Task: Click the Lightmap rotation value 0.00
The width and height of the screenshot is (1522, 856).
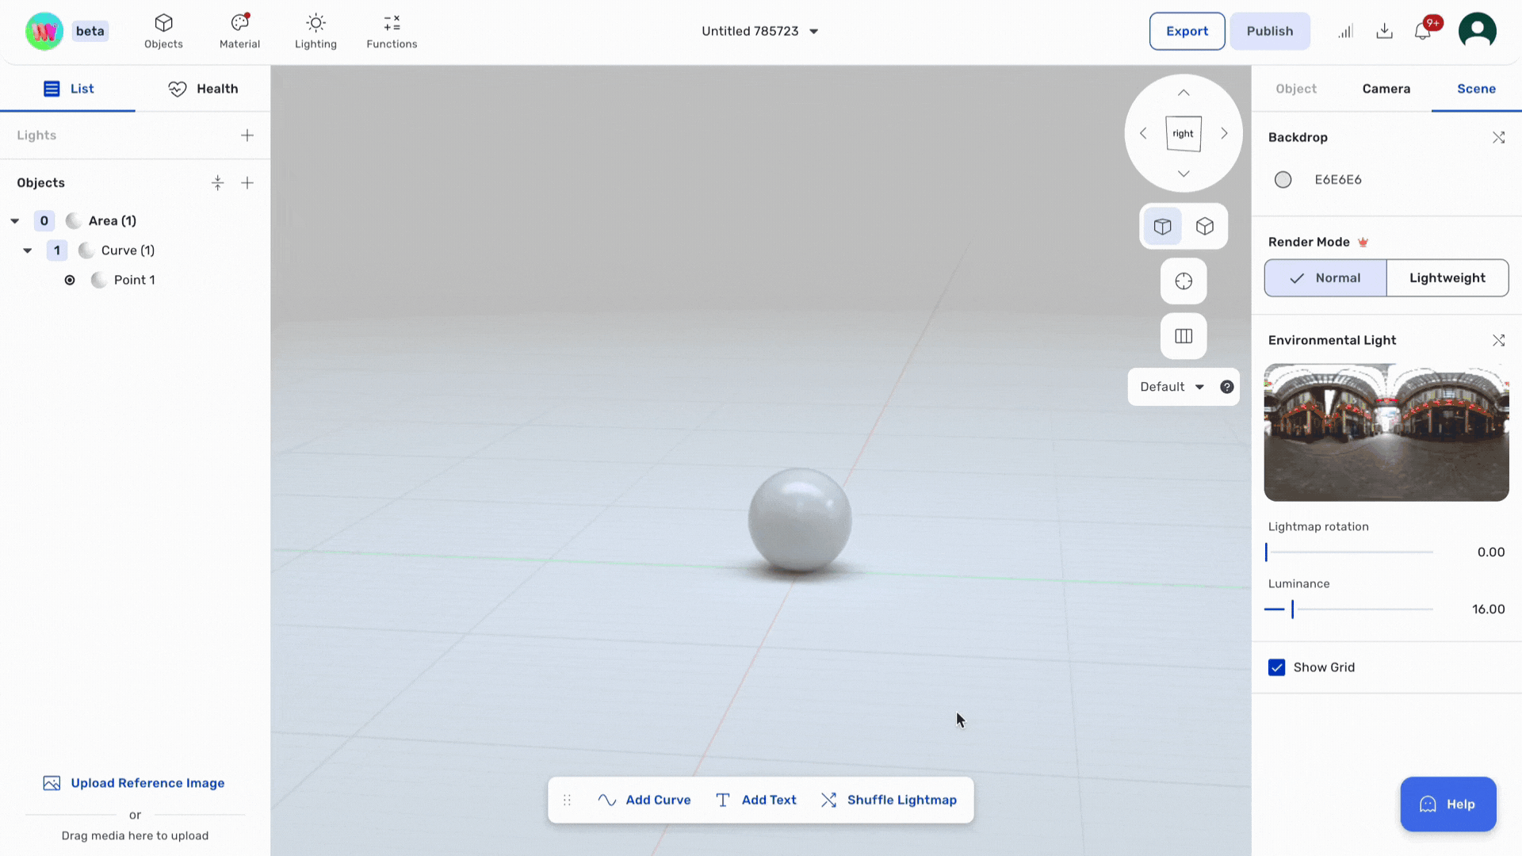Action: tap(1490, 552)
